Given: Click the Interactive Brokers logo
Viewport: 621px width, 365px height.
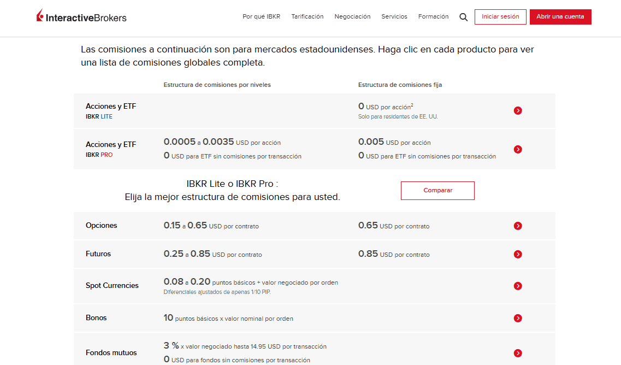Looking at the screenshot, I should pyautogui.click(x=81, y=17).
